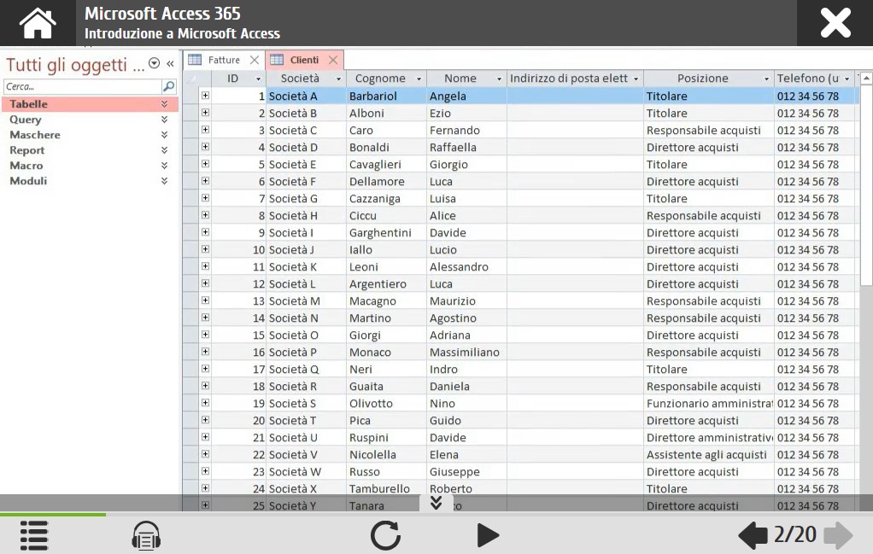Viewport: 873px width, 554px height.
Task: Open the Telefono column filter dropdown
Action: [x=847, y=79]
